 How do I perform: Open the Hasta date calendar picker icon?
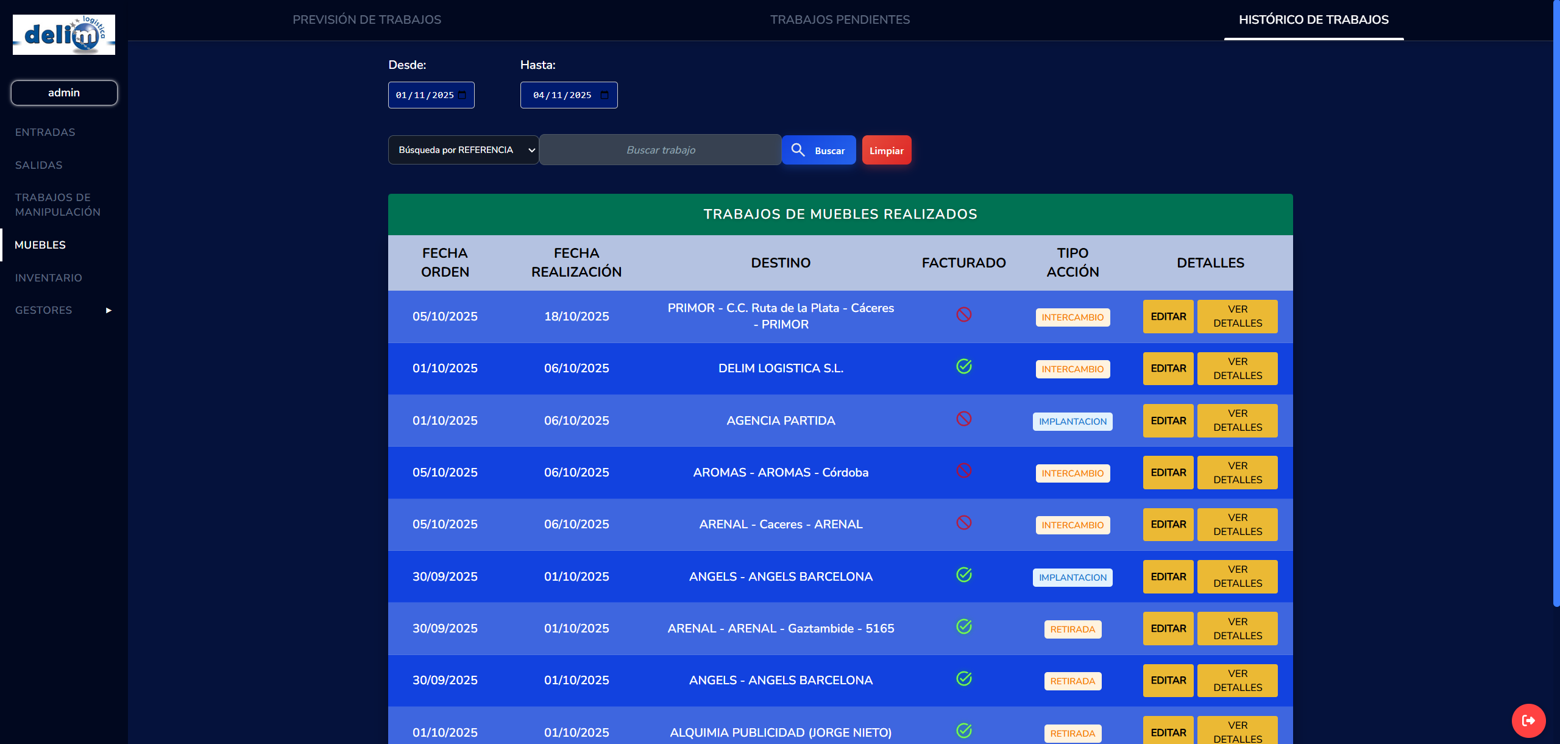(604, 95)
